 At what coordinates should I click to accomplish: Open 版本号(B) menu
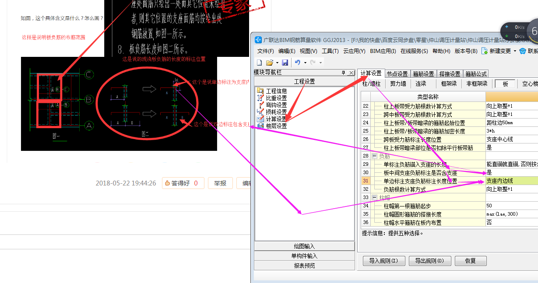pyautogui.click(x=466, y=51)
